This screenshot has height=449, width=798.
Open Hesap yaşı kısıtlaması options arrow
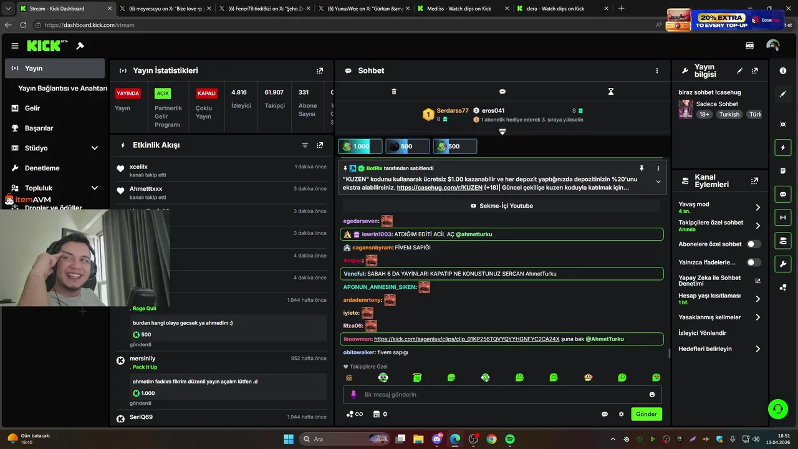point(758,299)
